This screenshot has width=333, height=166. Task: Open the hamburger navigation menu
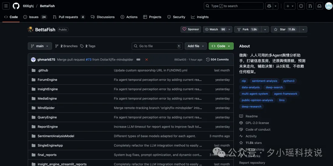point(6,6)
